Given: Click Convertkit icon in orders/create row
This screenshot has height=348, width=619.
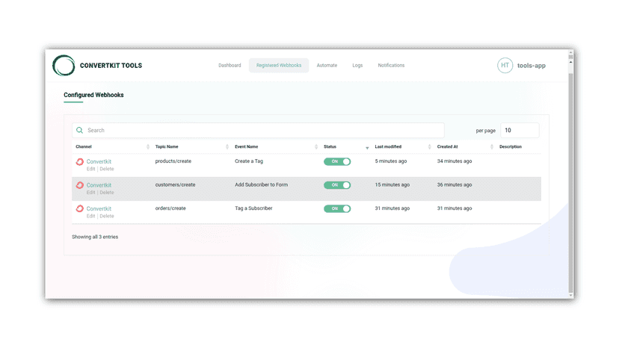Looking at the screenshot, I should (x=80, y=208).
